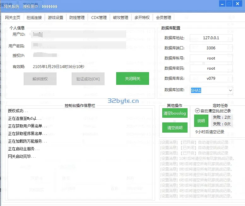Click the 用户密码 input field

(79, 46)
